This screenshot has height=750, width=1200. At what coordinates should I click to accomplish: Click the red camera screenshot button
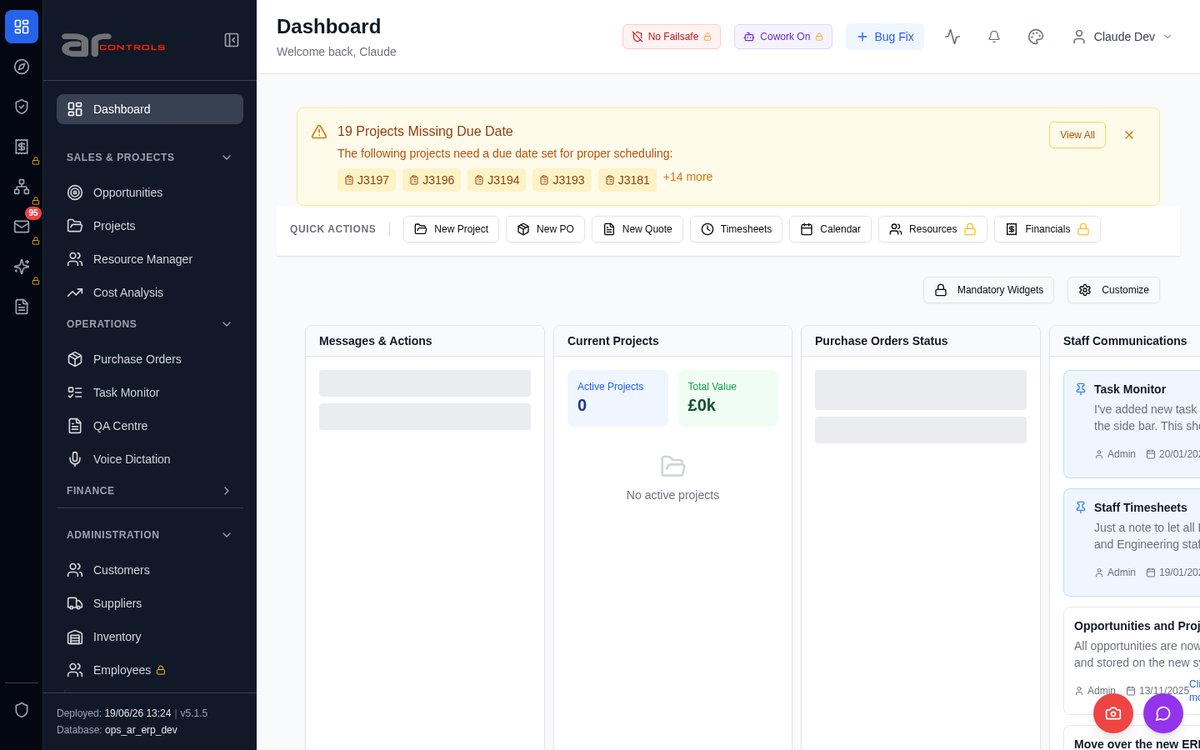click(1113, 713)
